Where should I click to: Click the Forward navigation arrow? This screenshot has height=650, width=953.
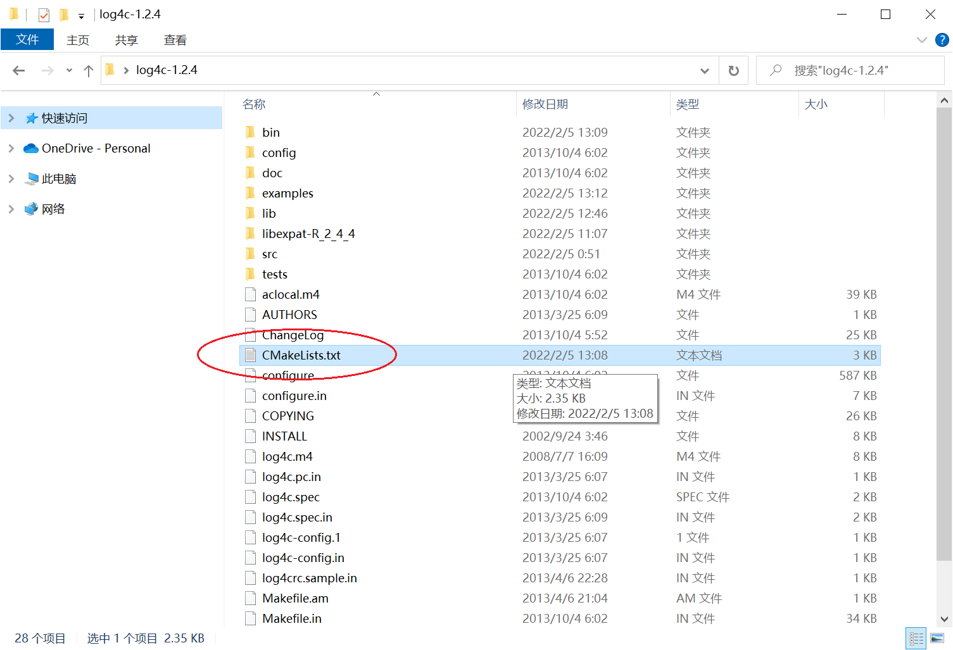(47, 70)
